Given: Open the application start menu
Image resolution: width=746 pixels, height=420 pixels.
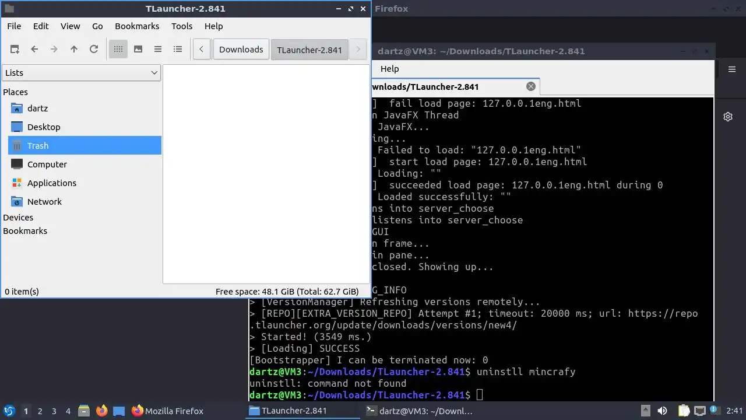Looking at the screenshot, I should click(9, 411).
